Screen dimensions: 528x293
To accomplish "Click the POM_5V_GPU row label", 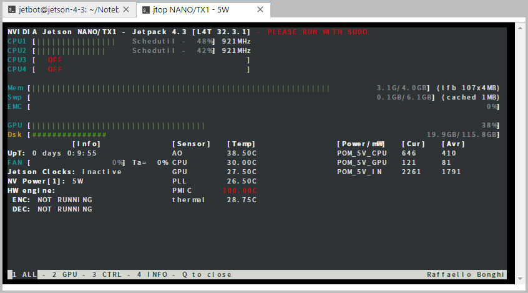I will pos(362,163).
